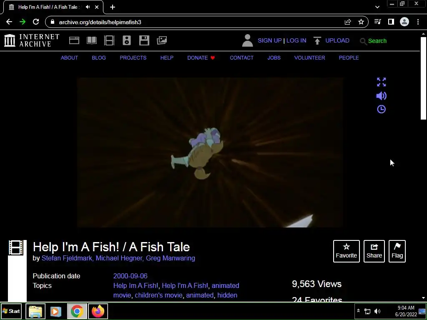Open the "children's movie" topic link
The image size is (427, 320).
point(158,295)
